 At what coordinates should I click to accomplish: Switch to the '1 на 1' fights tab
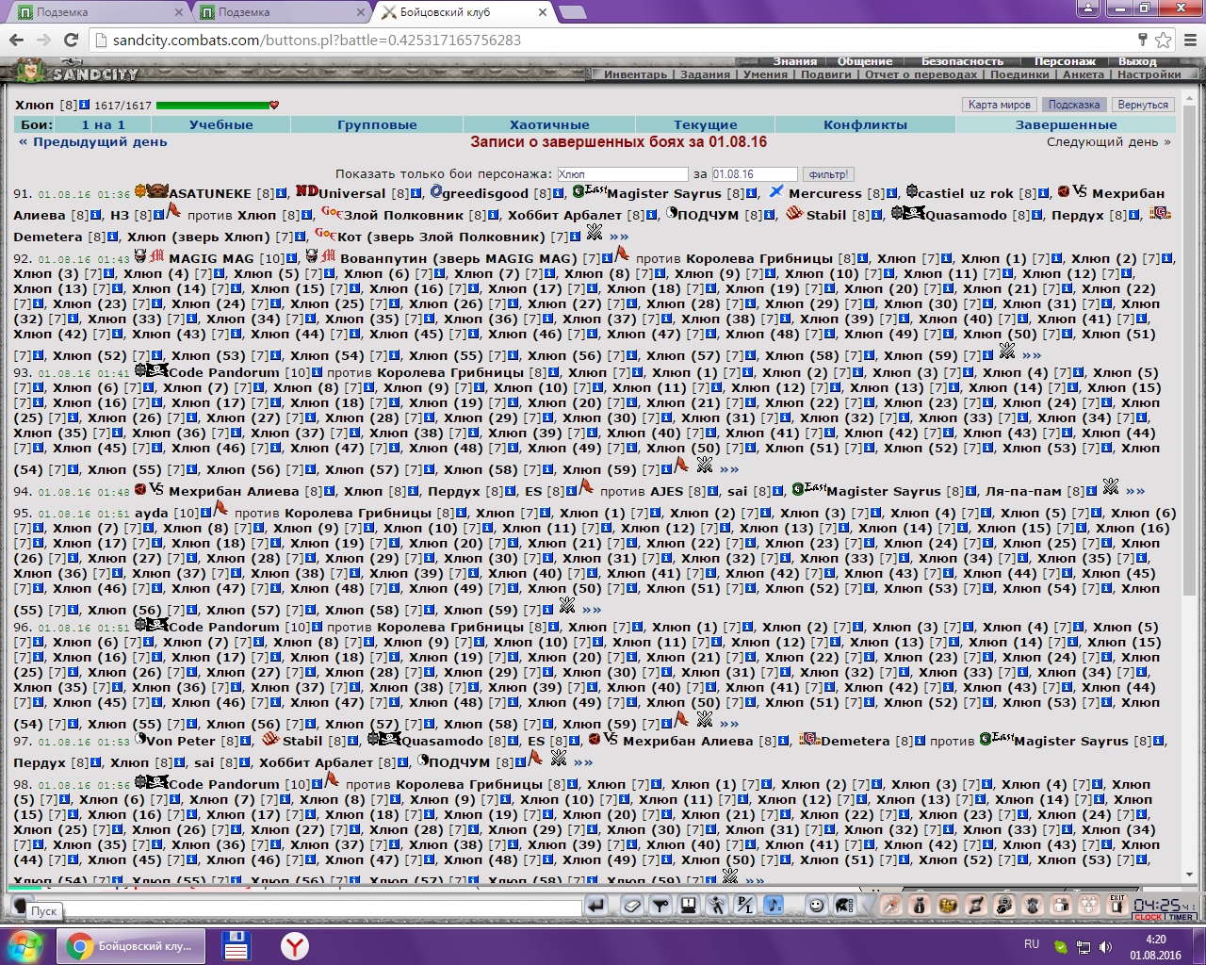pyautogui.click(x=103, y=124)
